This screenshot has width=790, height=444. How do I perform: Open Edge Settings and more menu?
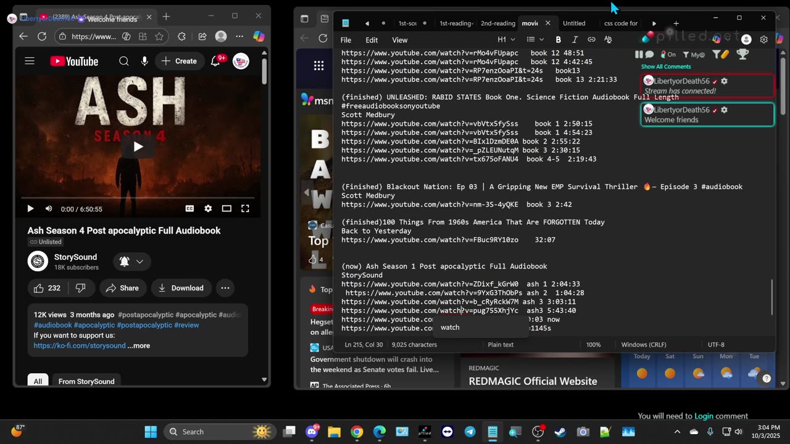click(x=239, y=36)
